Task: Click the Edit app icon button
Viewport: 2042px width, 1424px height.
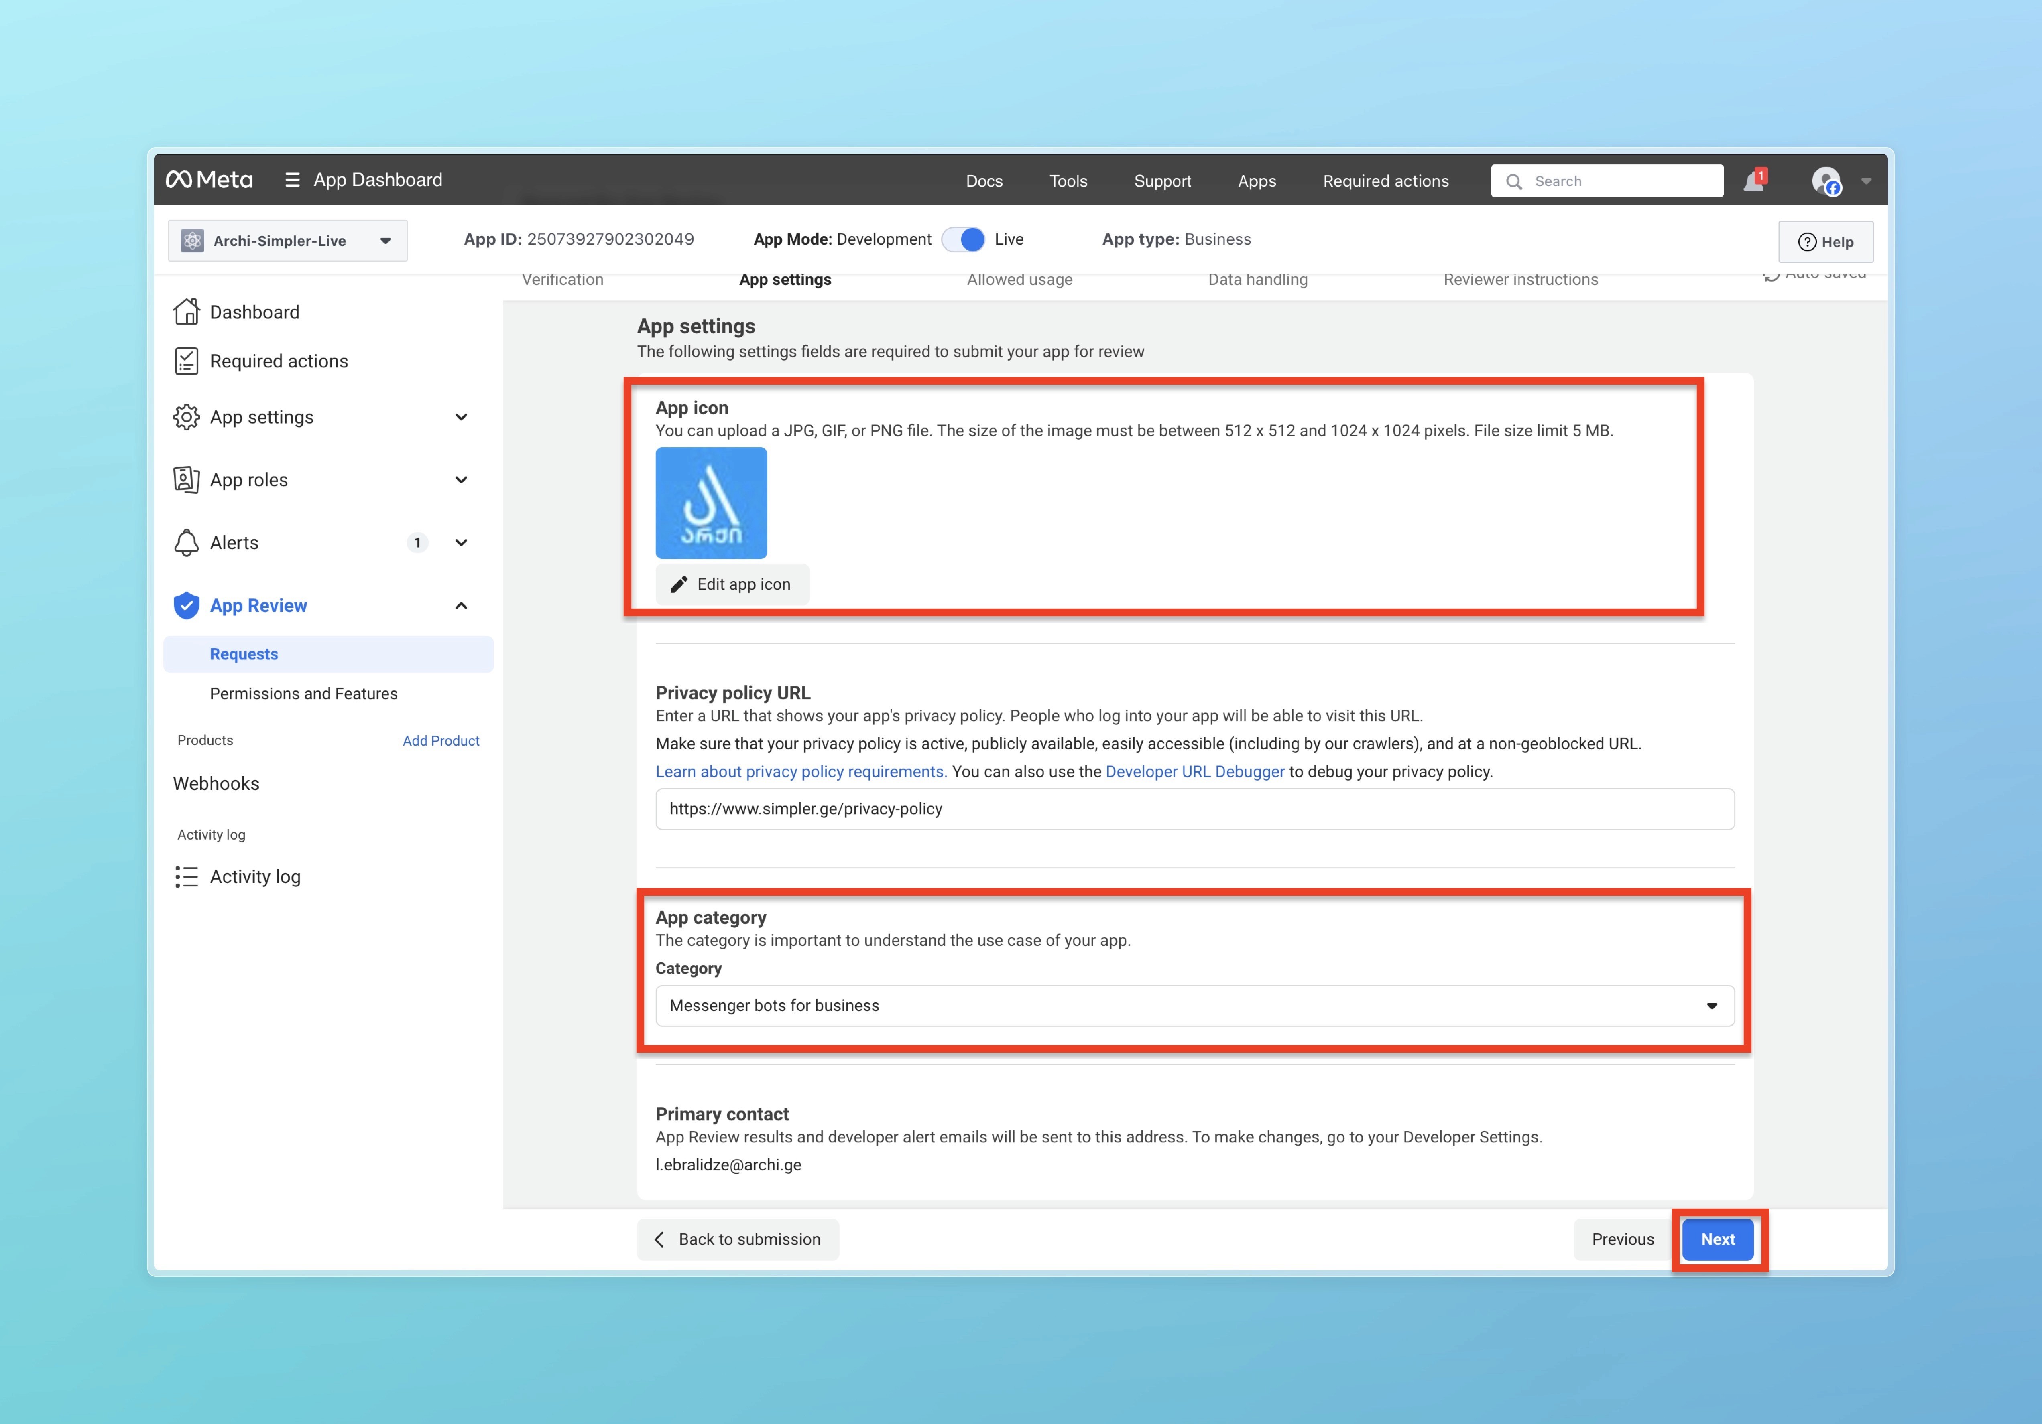Action: 732,584
